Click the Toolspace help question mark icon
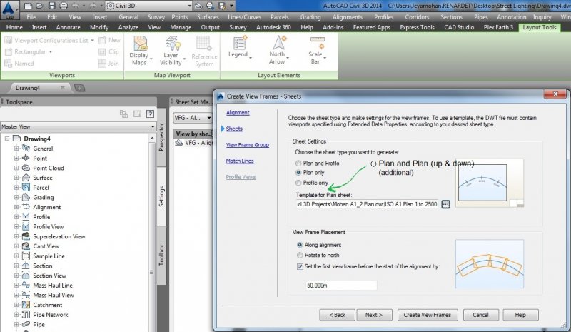This screenshot has height=332, width=571. (150, 114)
